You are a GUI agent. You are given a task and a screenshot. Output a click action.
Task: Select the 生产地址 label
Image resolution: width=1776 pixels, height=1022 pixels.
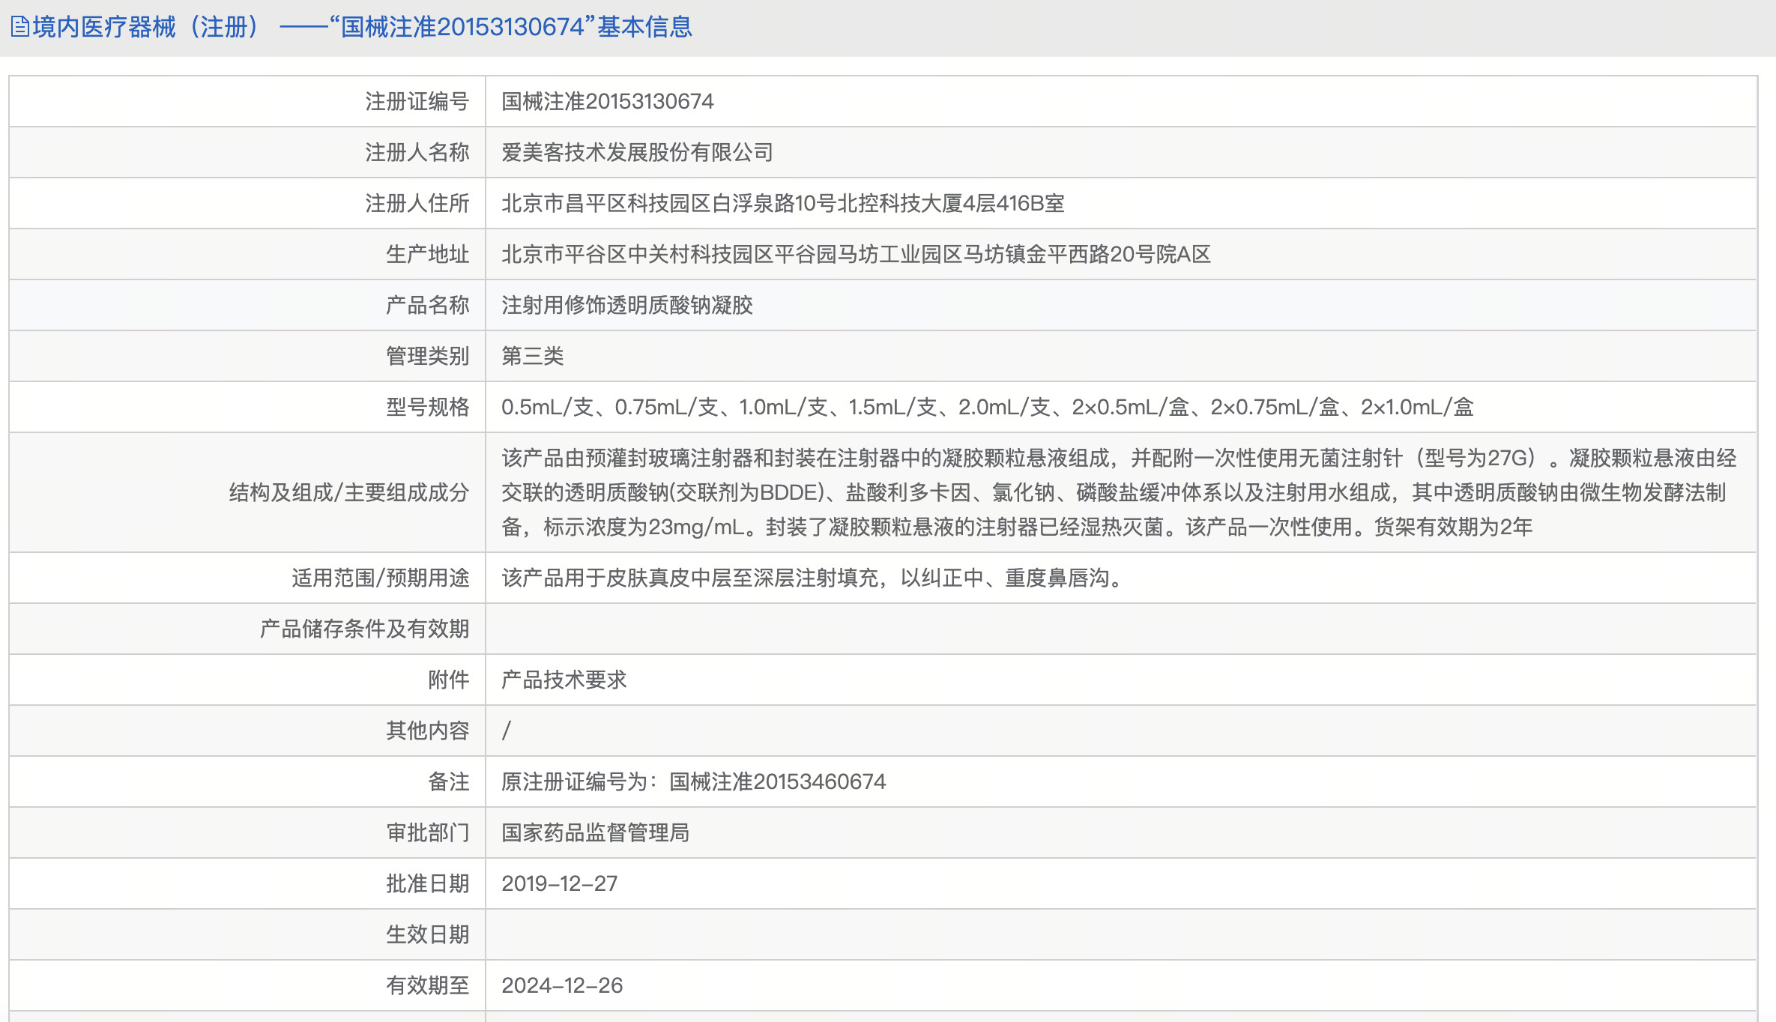428,254
